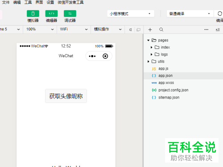Open the 100% zoom level dropdown
The width and height of the screenshot is (223, 167).
(40, 29)
